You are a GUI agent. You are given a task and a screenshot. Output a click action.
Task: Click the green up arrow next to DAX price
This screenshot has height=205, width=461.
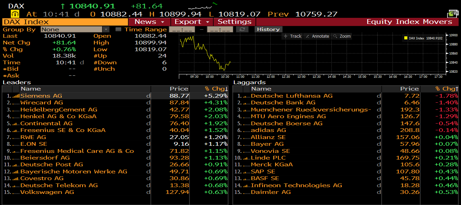point(63,6)
